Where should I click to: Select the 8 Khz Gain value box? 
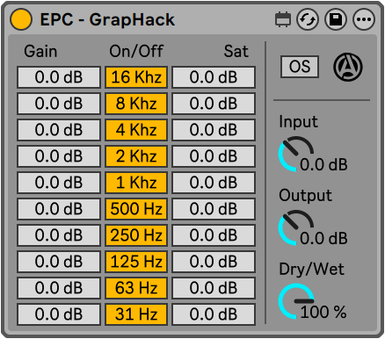pyautogui.click(x=59, y=104)
